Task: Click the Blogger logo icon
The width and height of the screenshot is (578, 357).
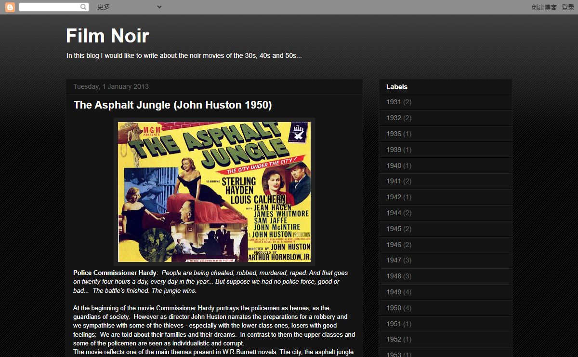Action: (x=10, y=7)
